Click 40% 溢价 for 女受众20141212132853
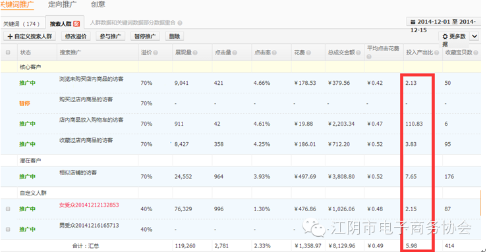This screenshot has height=252, width=487. (x=146, y=209)
